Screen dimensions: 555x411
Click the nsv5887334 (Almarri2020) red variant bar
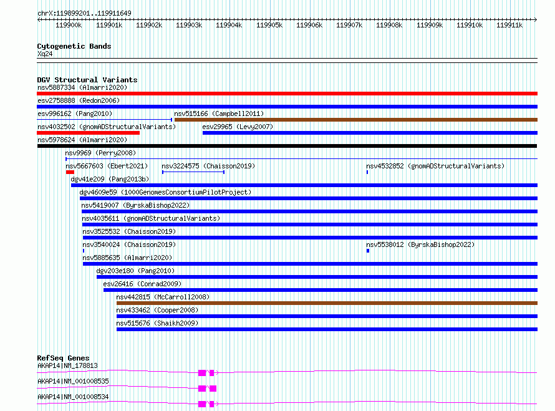tap(287, 94)
